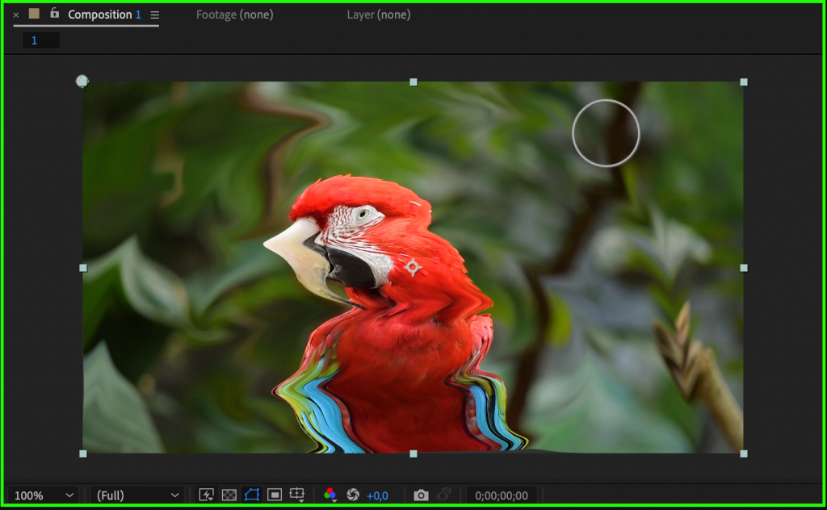Show the last snapshot with the eye icon
The image size is (827, 510).
point(445,494)
